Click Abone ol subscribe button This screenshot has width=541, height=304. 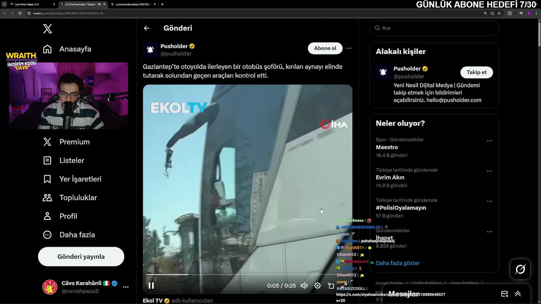(x=325, y=48)
